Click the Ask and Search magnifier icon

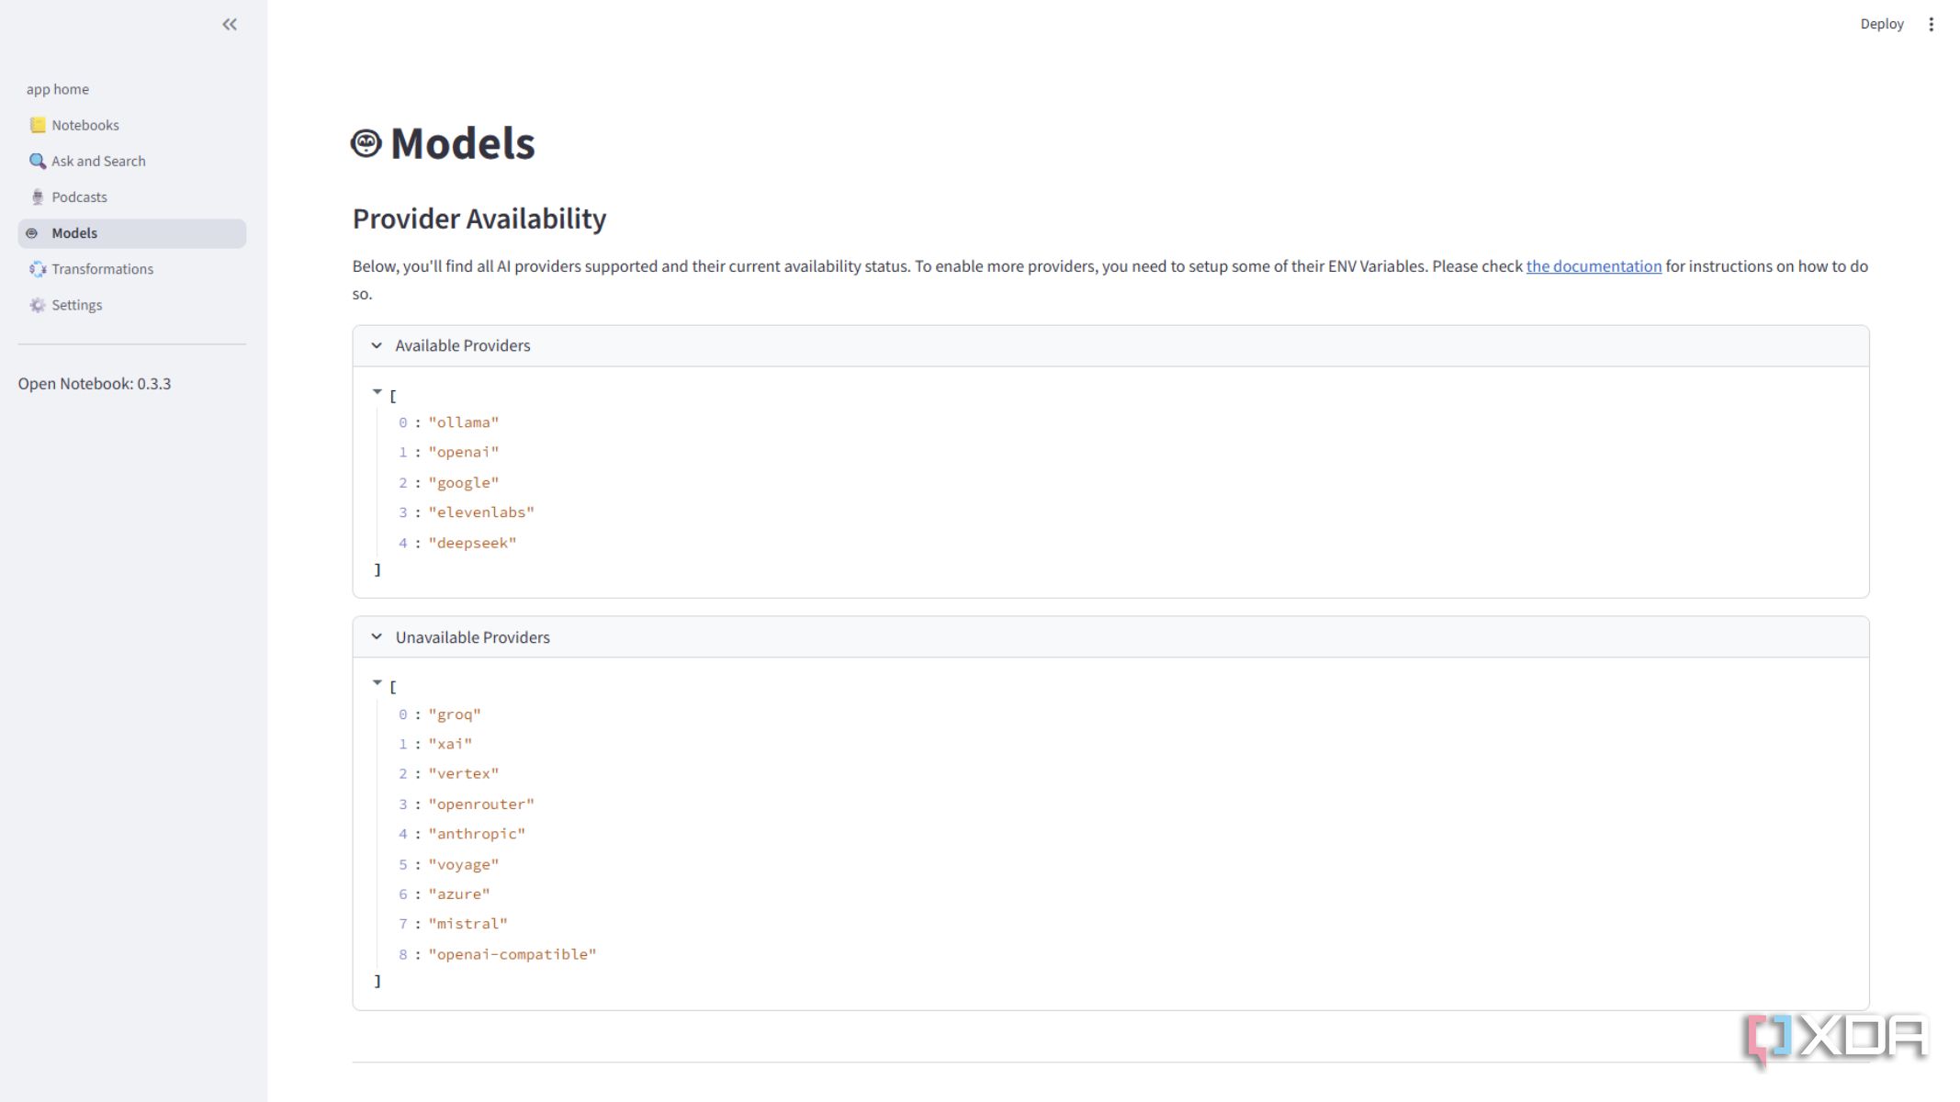click(x=38, y=161)
